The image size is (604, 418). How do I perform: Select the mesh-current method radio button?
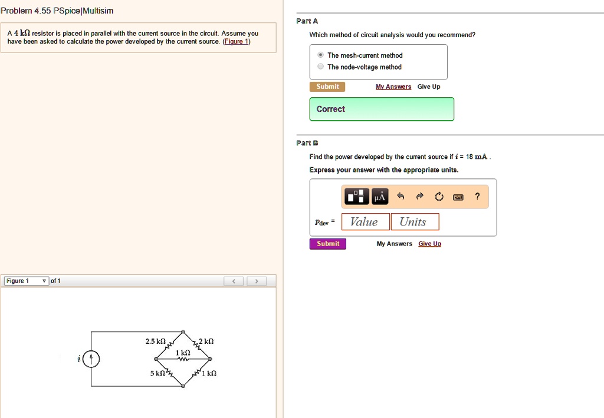coord(320,56)
